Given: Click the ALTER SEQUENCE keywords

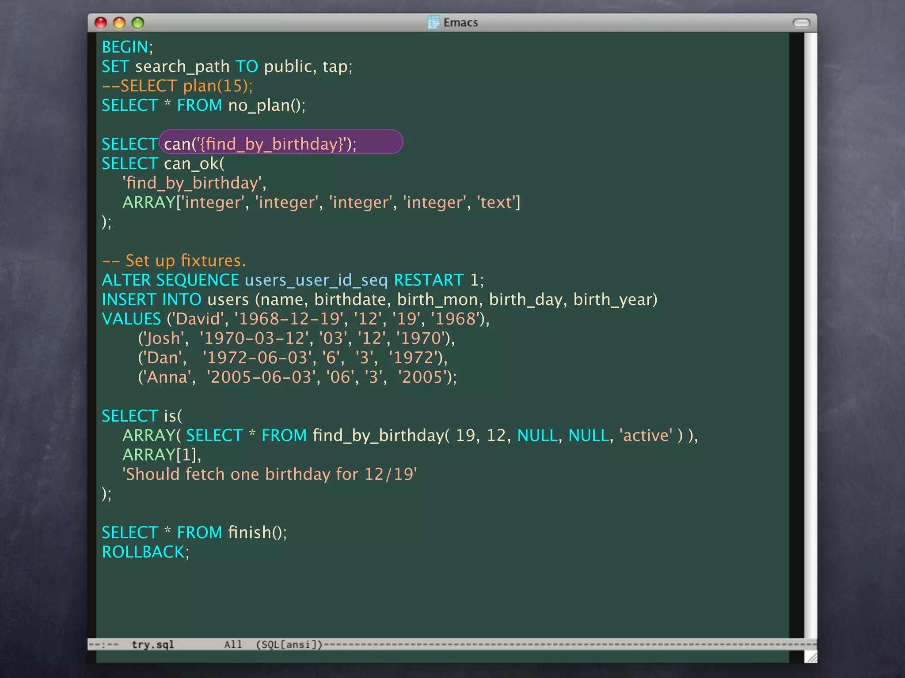Looking at the screenshot, I should (x=170, y=280).
